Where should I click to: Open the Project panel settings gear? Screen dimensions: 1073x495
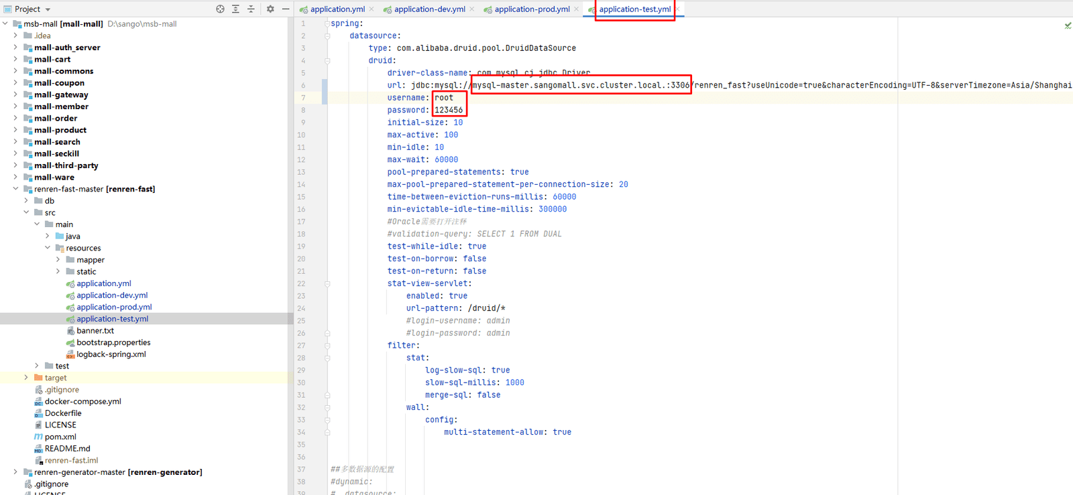click(270, 9)
